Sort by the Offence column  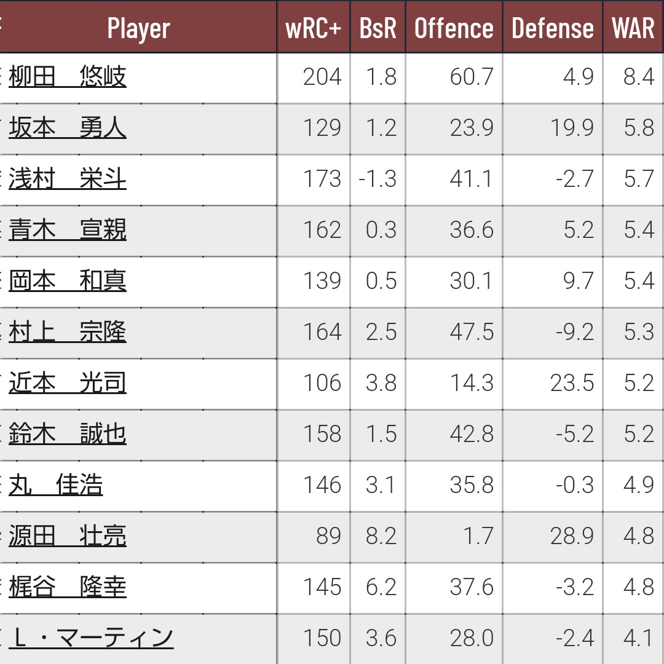(454, 28)
